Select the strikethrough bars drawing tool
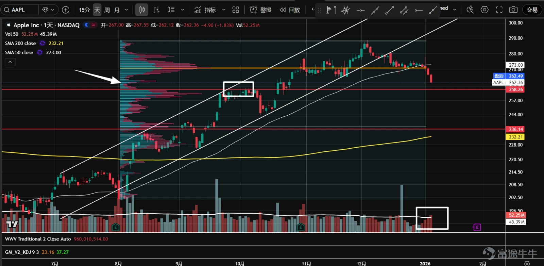Viewport: 544px width, 266px height. click(345, 10)
